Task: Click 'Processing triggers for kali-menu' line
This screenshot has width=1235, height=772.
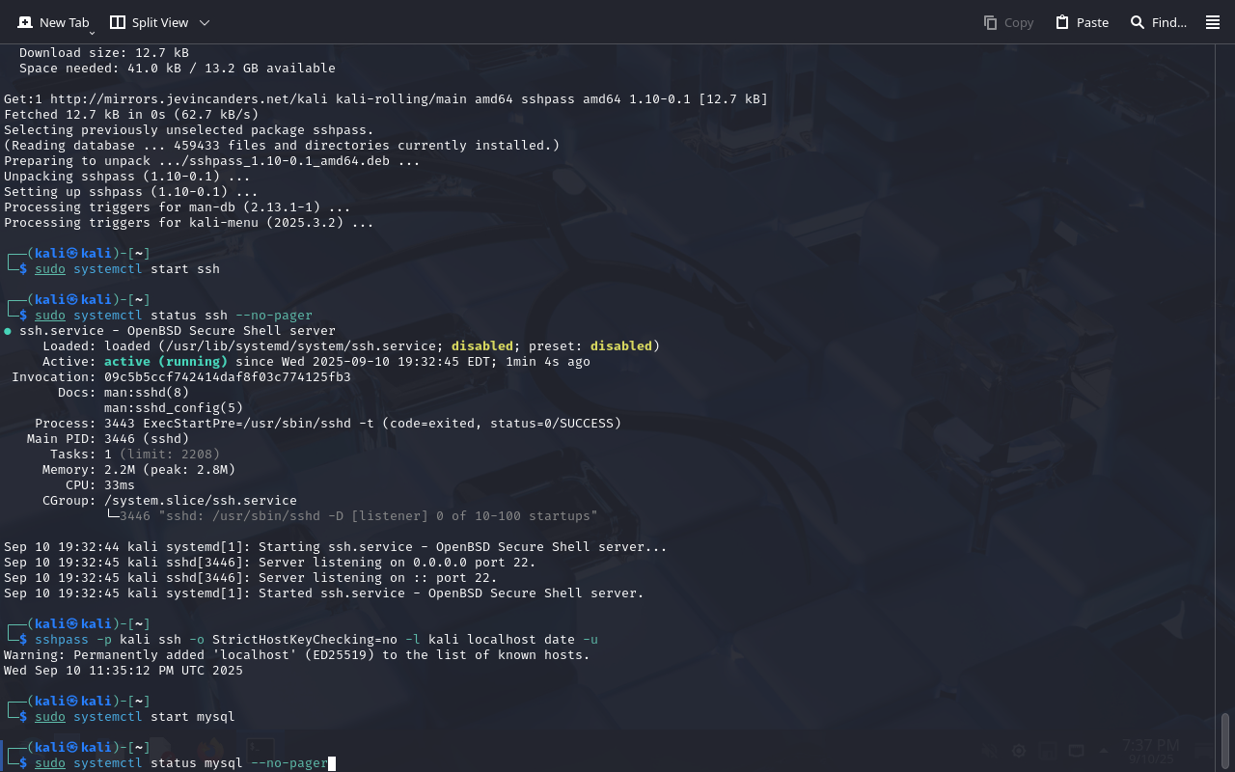Action: [x=189, y=223]
